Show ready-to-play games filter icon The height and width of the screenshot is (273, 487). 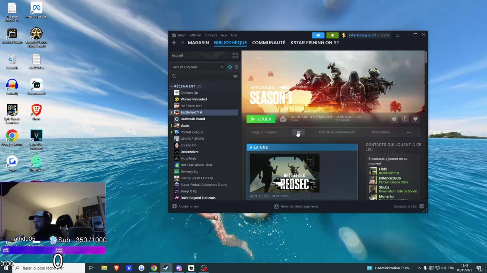click(236, 67)
